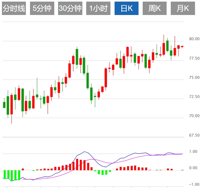Click the 0.00 MACD axis label
The image size is (203, 188).
(193, 168)
